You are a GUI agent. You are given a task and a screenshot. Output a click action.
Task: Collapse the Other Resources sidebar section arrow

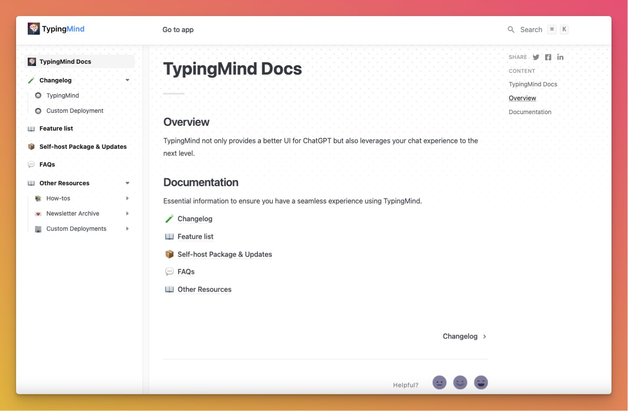(x=127, y=183)
